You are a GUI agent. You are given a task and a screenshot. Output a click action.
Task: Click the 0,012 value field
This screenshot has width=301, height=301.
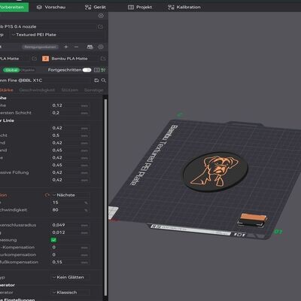(70, 233)
